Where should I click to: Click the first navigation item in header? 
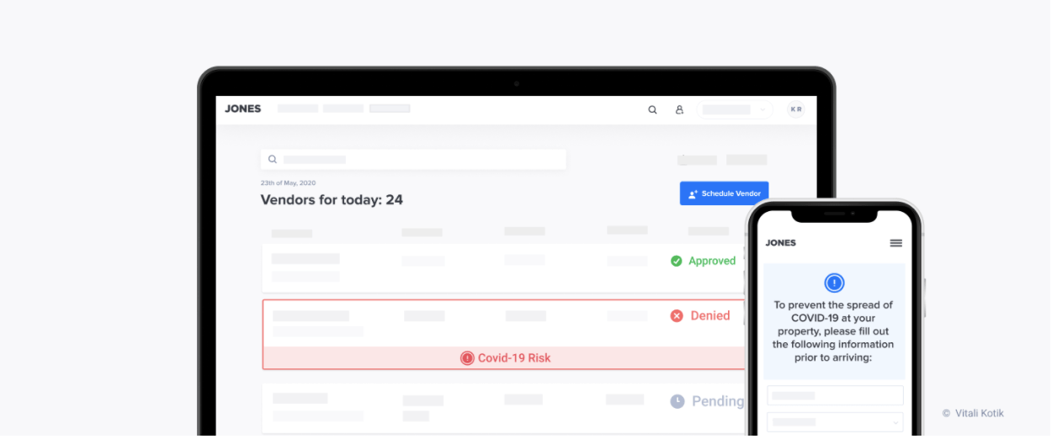pos(298,108)
